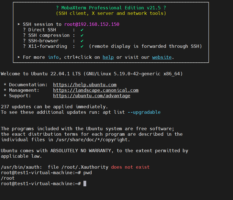The width and height of the screenshot is (233, 200).
Task: Open the https://landscape.canonical.com management link
Action: click(x=96, y=90)
